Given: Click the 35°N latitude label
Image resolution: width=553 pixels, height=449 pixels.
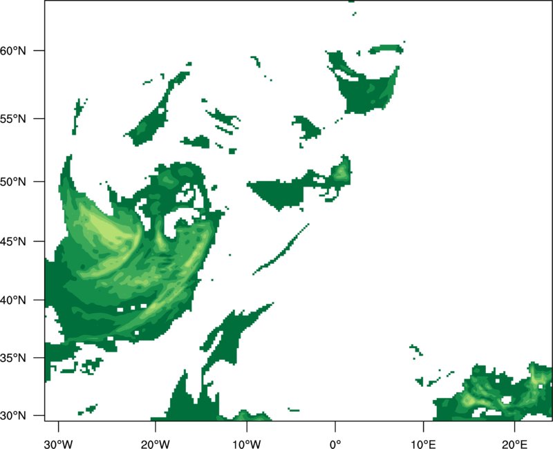Looking at the screenshot, I should tap(13, 358).
